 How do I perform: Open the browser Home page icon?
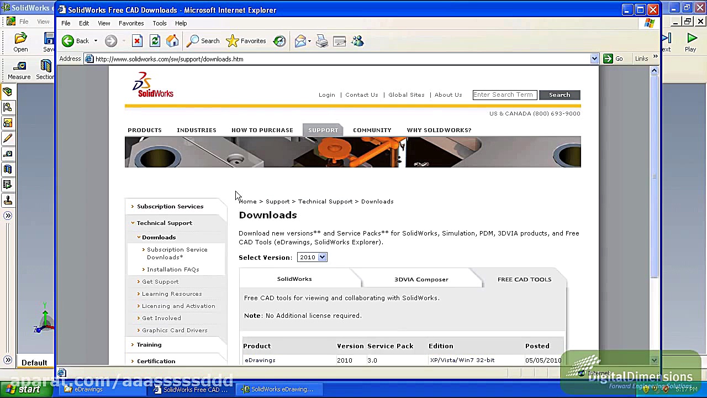(x=172, y=41)
